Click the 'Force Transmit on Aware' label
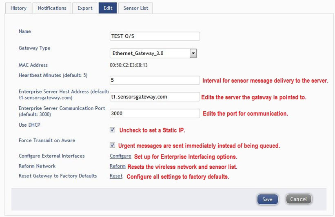The height and width of the screenshot is (217, 335). [47, 141]
